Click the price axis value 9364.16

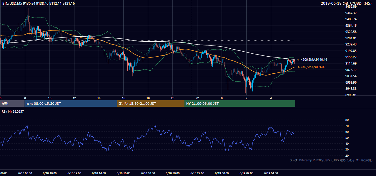(351, 26)
